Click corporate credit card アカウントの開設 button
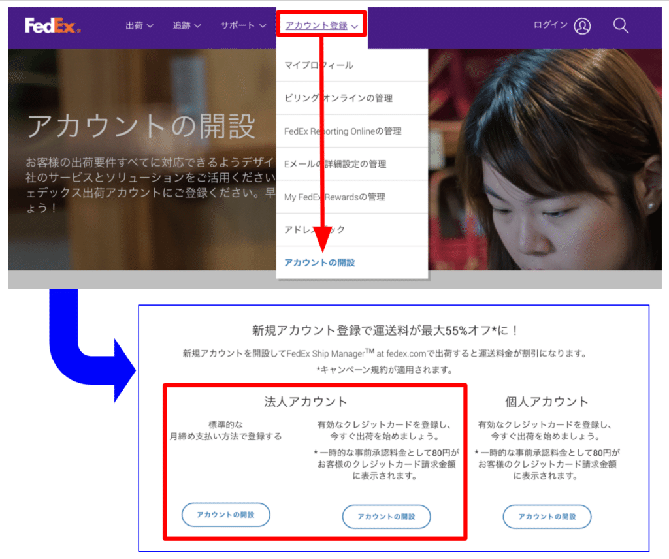Screen dimensions: 669x559 (x=386, y=517)
